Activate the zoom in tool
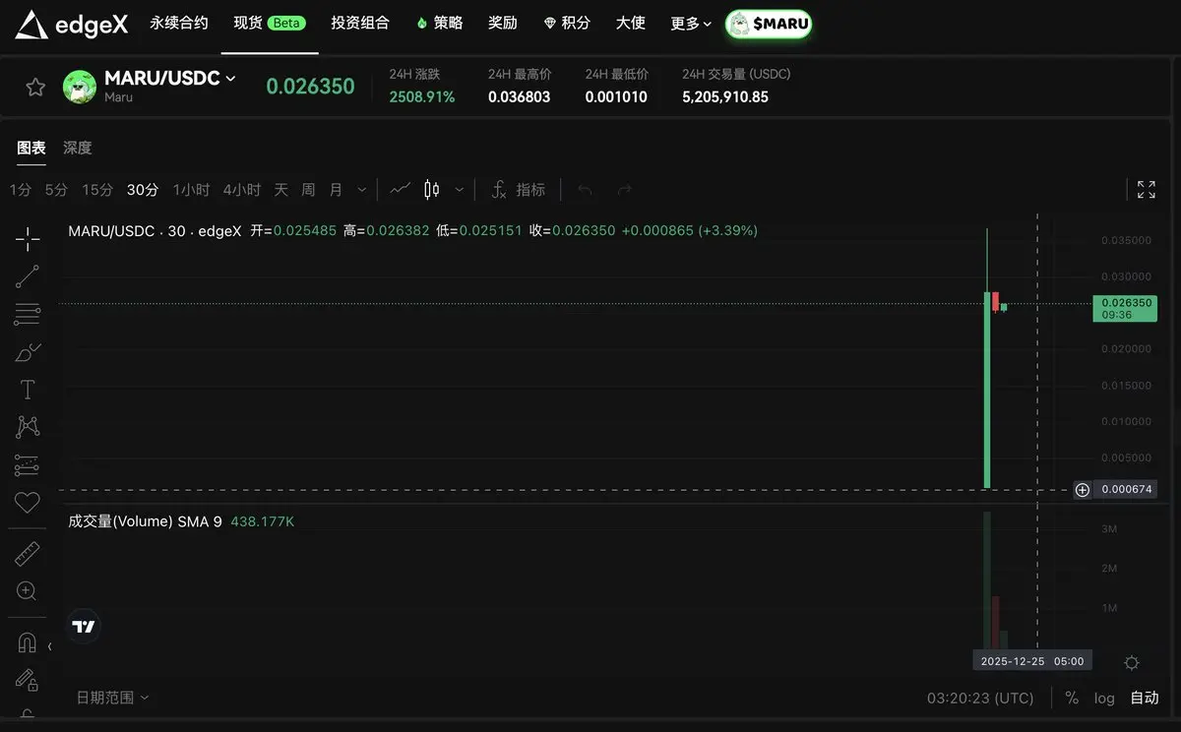The image size is (1181, 732). pyautogui.click(x=28, y=591)
